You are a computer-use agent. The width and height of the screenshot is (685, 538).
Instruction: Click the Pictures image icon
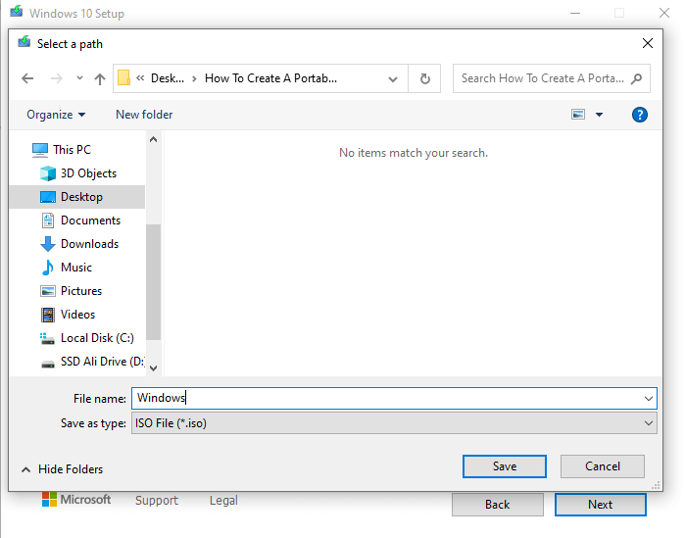[48, 291]
